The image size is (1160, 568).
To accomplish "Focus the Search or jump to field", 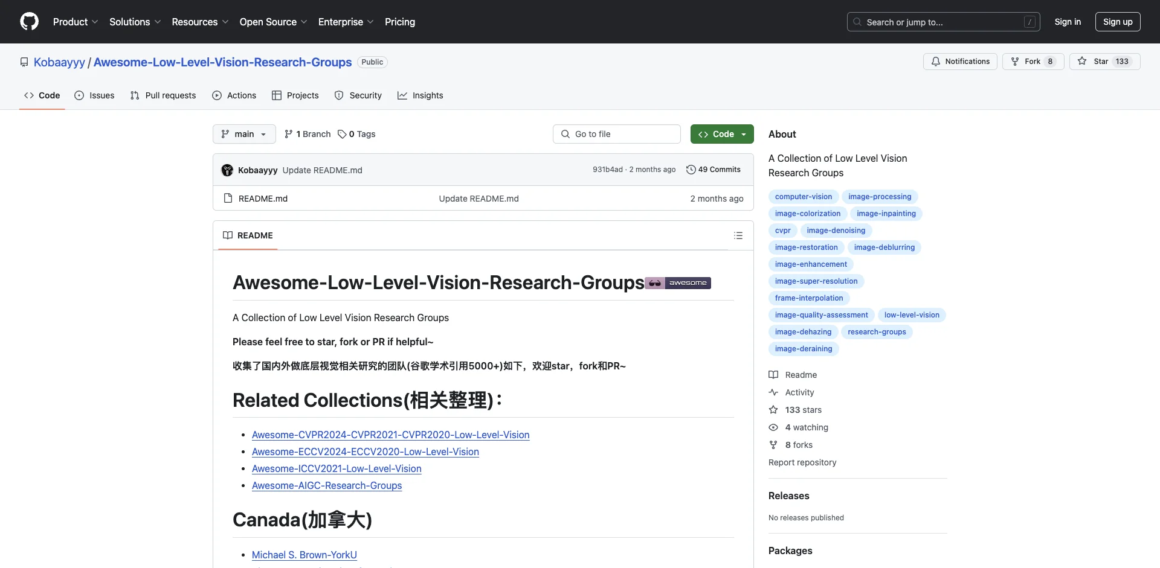I will tap(944, 22).
